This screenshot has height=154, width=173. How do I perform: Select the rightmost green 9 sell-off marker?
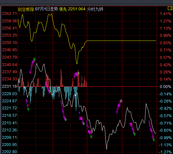[x=154, y=140]
